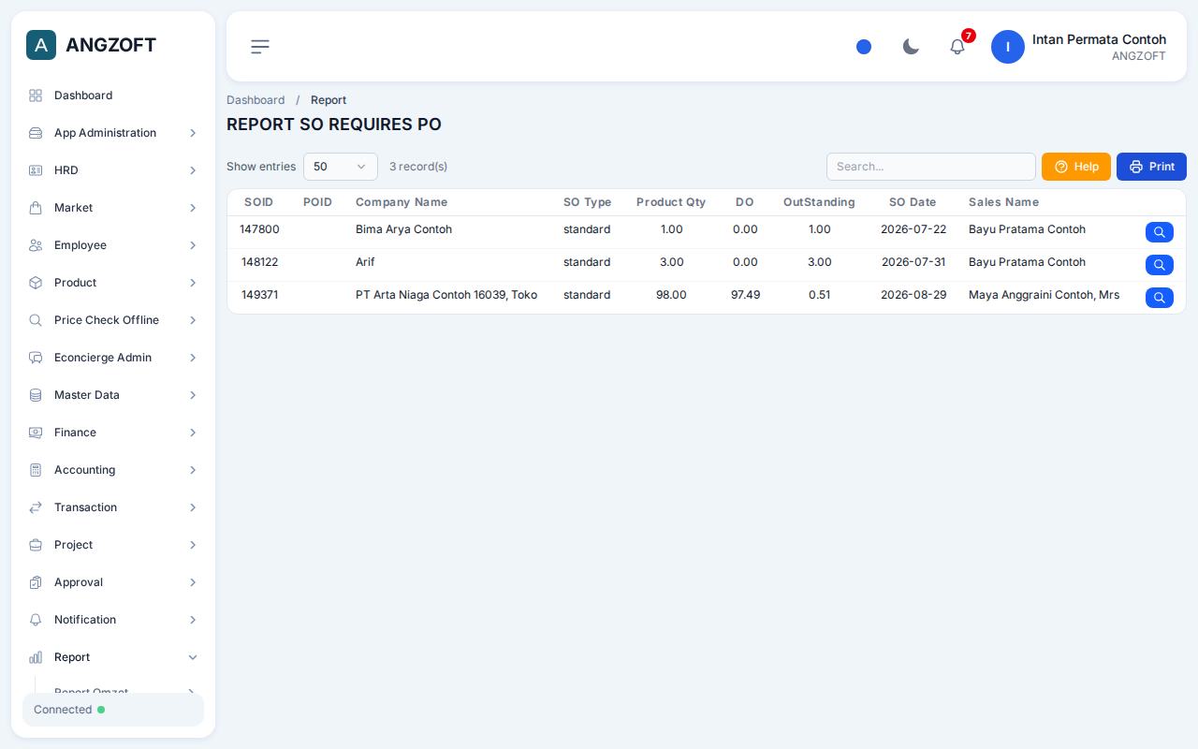
Task: Open the Approval menu item
Action: tap(113, 582)
